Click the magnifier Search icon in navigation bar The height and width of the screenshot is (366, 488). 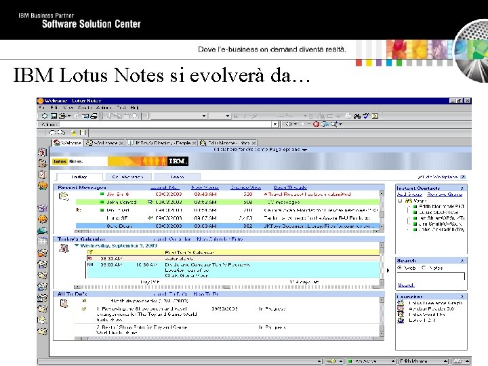click(x=333, y=124)
